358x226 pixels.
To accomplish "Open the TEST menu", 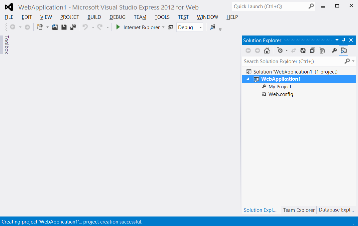I will (x=183, y=17).
